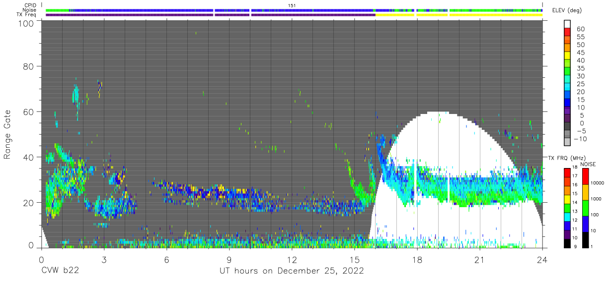Click the 'CPID' row label
This screenshot has height=281, width=610.
30,5
